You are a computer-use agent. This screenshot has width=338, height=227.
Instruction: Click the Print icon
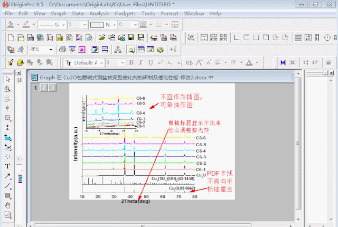tap(62, 50)
